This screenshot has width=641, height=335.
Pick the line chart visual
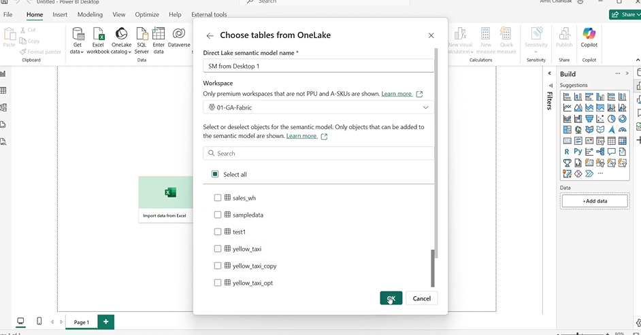(x=567, y=108)
